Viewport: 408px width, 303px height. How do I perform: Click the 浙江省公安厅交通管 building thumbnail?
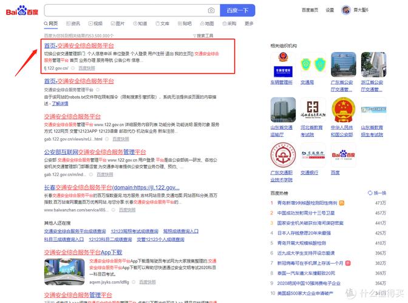click(373, 65)
